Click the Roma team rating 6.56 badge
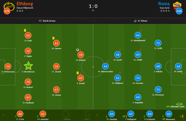This screenshot has width=186, height=121. [179, 11]
